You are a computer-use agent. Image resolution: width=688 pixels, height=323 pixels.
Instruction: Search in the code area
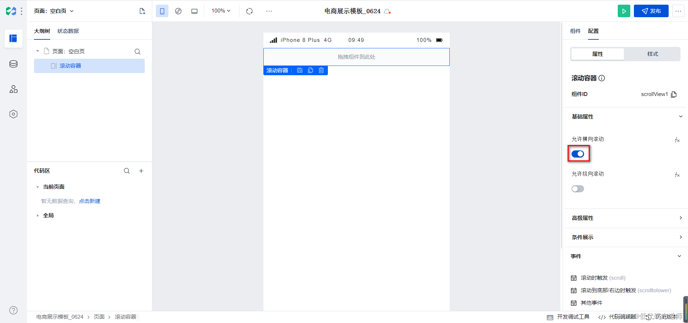click(127, 171)
